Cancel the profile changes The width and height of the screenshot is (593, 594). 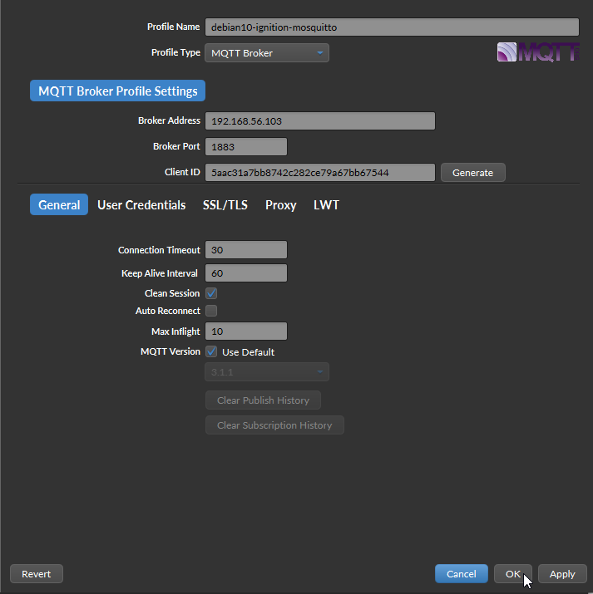tap(461, 573)
